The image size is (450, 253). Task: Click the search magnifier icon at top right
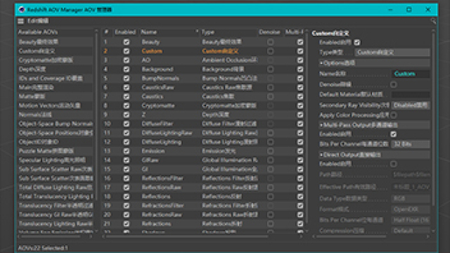[x=433, y=21]
